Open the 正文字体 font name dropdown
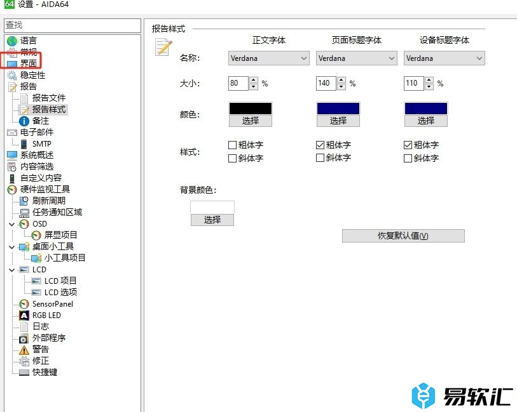 pyautogui.click(x=269, y=58)
